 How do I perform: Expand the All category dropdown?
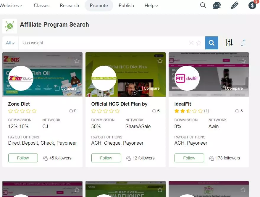pyautogui.click(x=10, y=43)
